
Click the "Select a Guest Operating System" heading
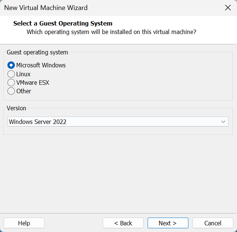(63, 24)
